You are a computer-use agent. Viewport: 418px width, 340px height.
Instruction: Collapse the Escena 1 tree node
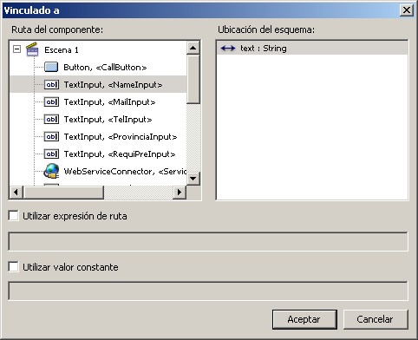17,49
